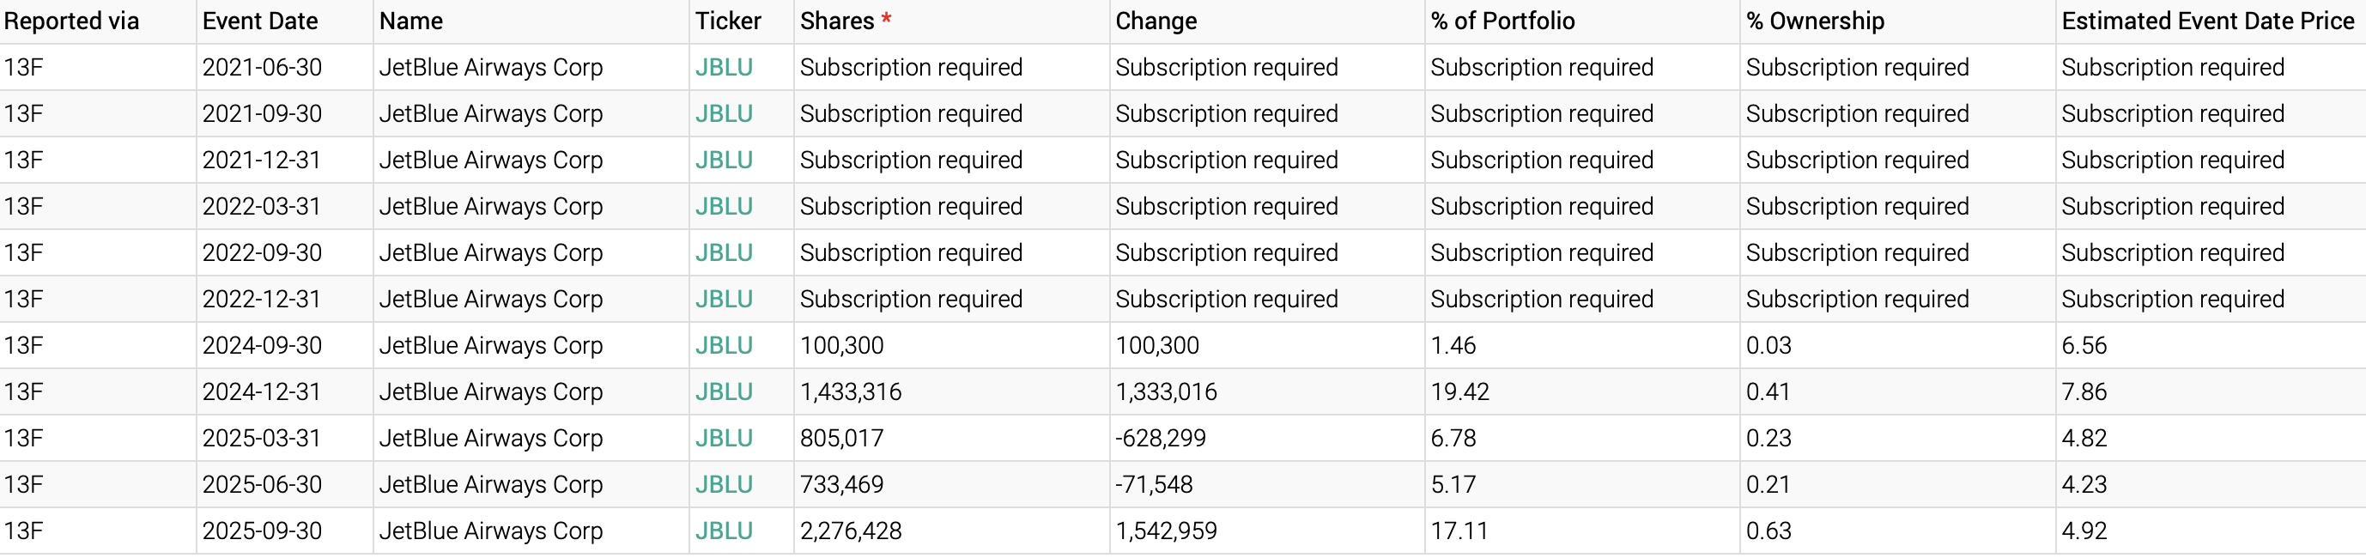
Task: Click JBLU ticker in 2021-12-31 row
Action: pos(724,160)
